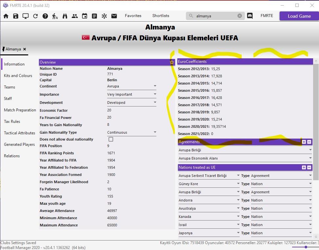Open Tax Rules section

[12, 122]
